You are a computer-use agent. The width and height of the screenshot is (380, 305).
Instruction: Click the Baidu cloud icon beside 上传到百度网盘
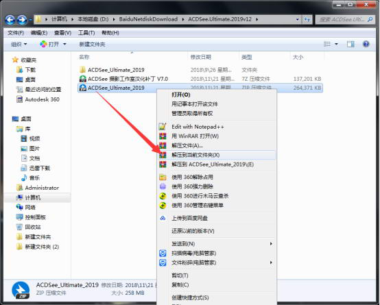[163, 218]
